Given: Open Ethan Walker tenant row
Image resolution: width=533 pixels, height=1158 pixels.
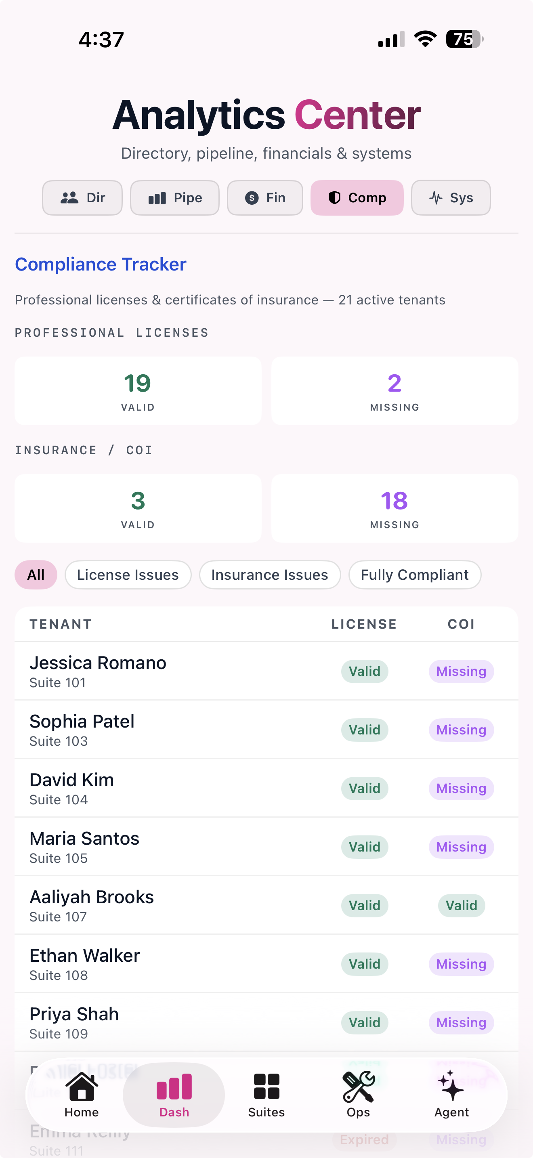Looking at the screenshot, I should 266,964.
